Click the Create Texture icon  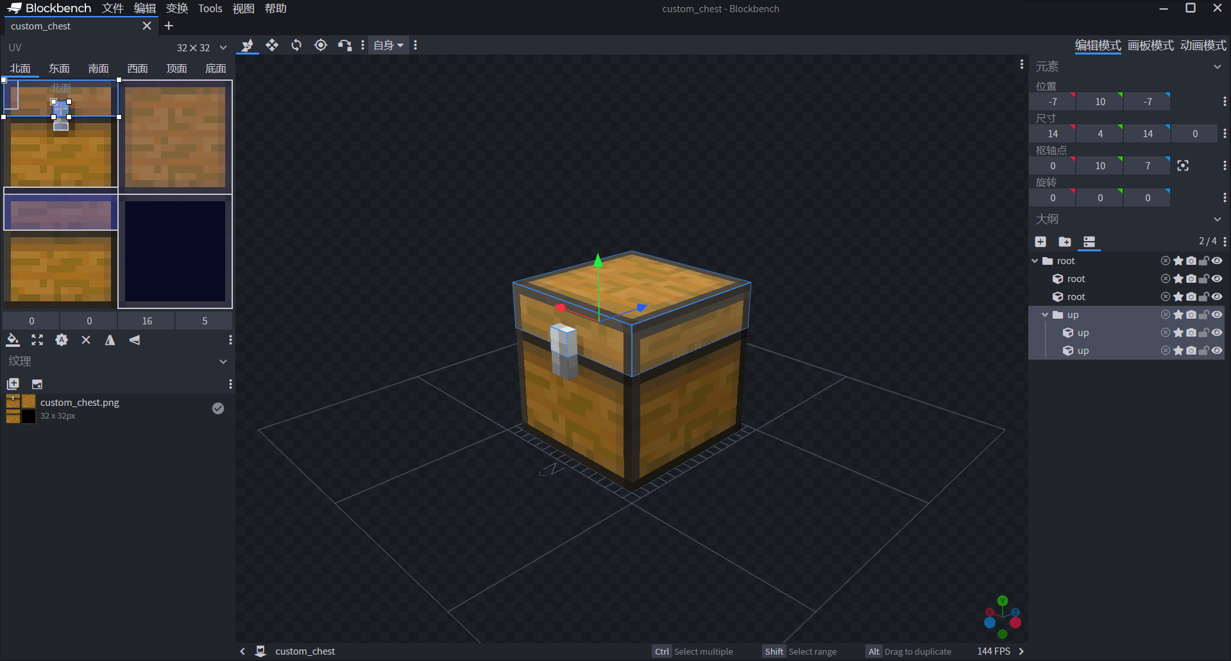click(x=37, y=384)
